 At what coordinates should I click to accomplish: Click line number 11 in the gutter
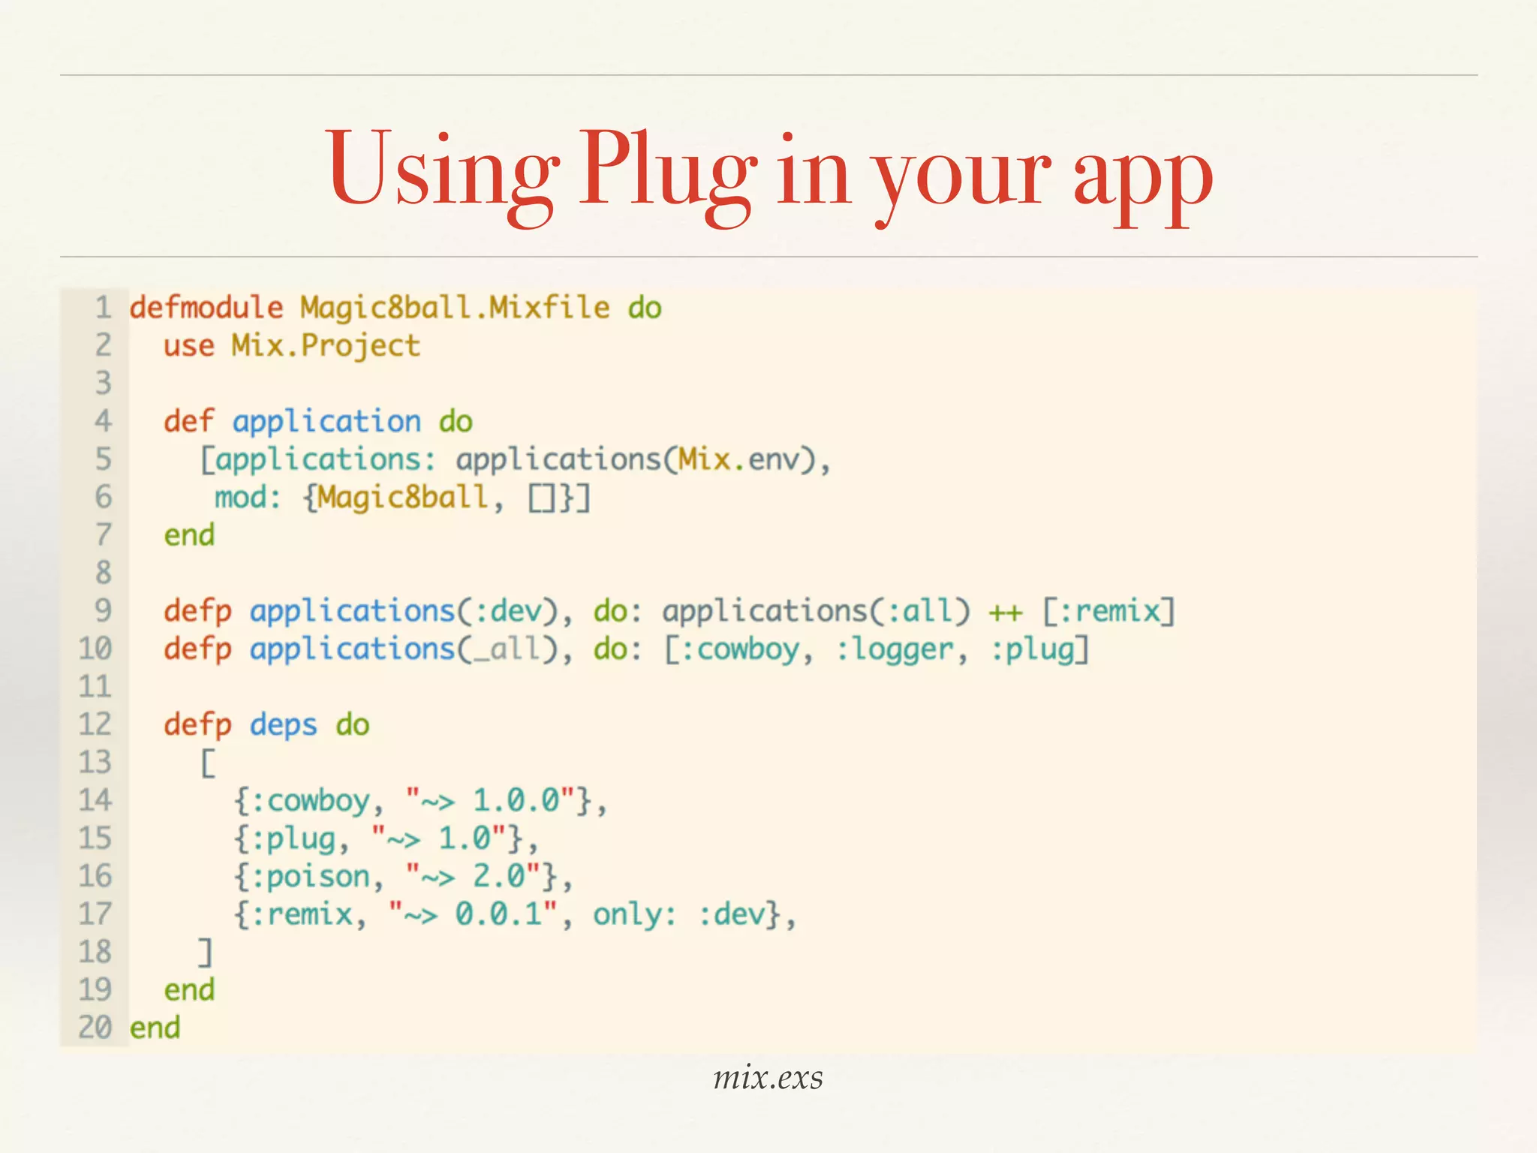click(x=95, y=687)
